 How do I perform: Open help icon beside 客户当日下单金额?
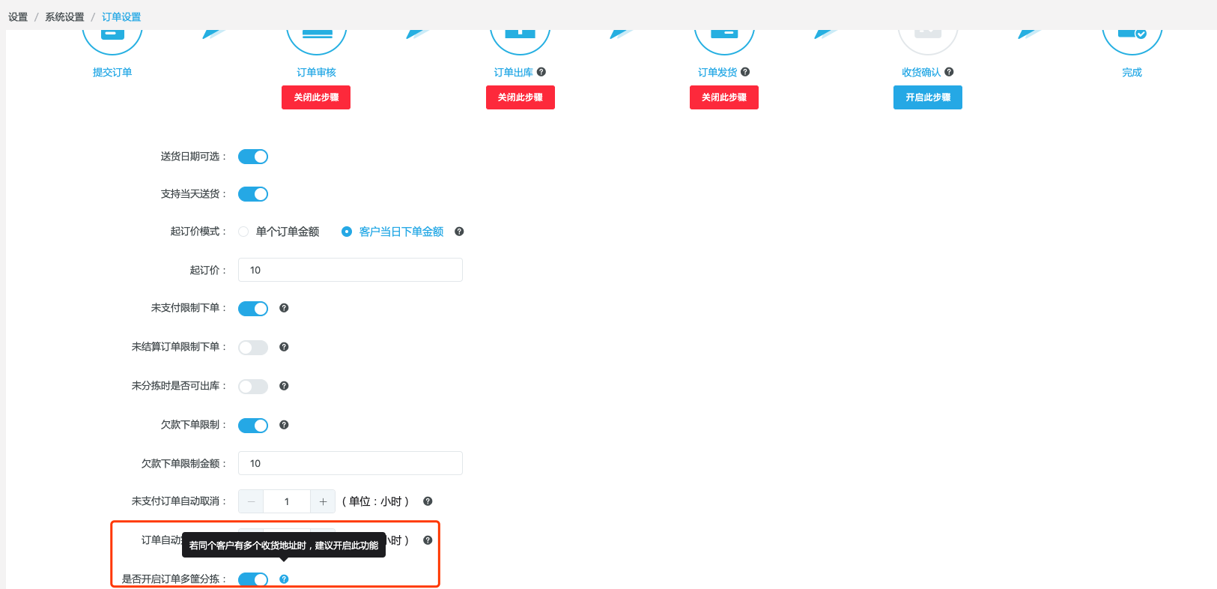tap(459, 232)
